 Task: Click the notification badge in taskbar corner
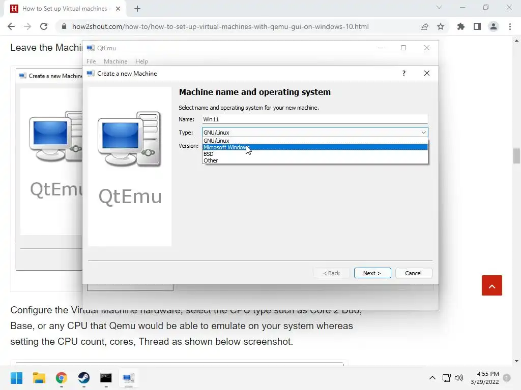[507, 378]
